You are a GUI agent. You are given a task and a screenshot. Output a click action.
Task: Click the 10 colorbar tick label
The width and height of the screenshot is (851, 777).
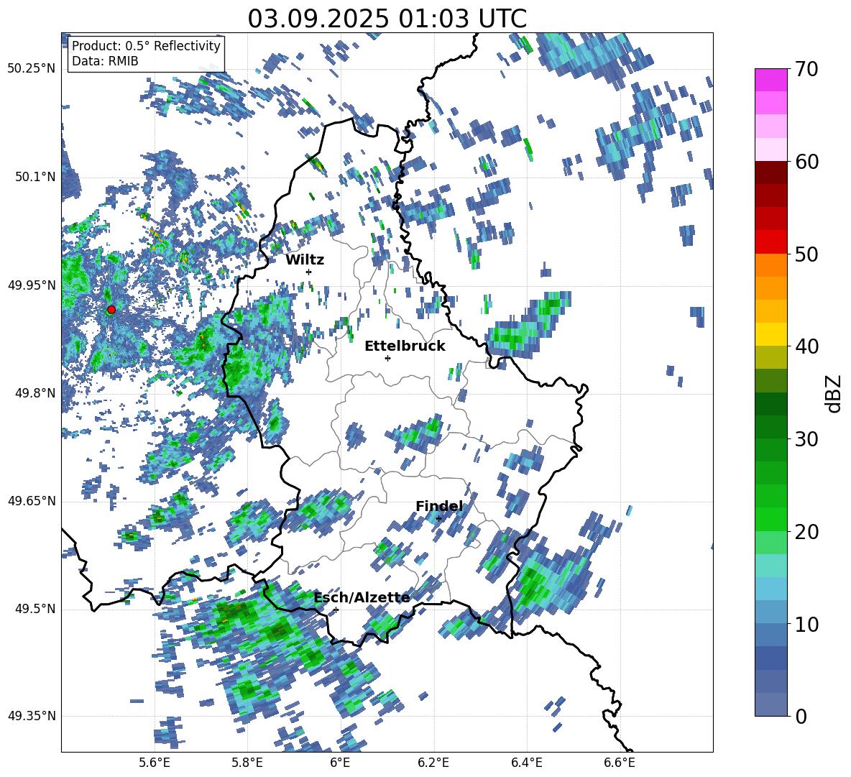click(x=806, y=624)
